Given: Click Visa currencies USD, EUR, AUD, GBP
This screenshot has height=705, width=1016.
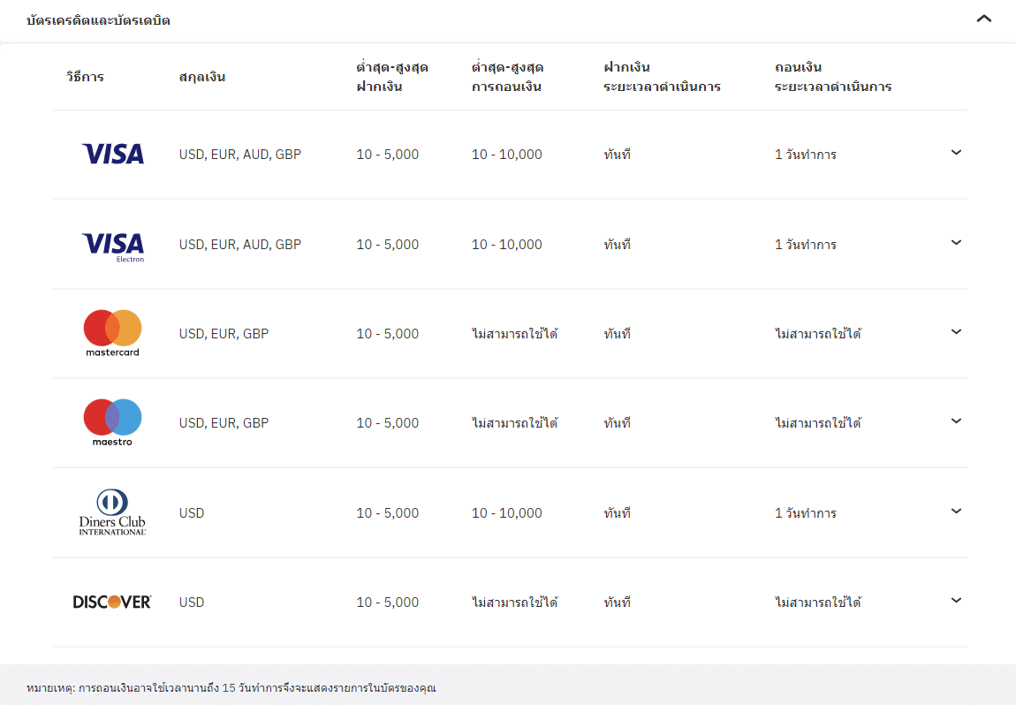Looking at the screenshot, I should [x=239, y=155].
